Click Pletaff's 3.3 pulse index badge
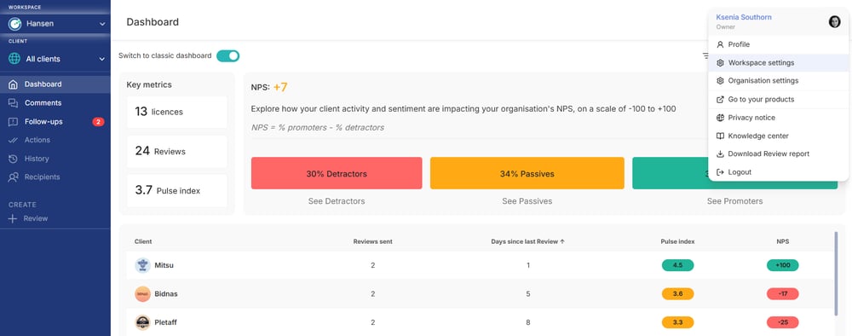This screenshot has width=852, height=336. pyautogui.click(x=677, y=322)
